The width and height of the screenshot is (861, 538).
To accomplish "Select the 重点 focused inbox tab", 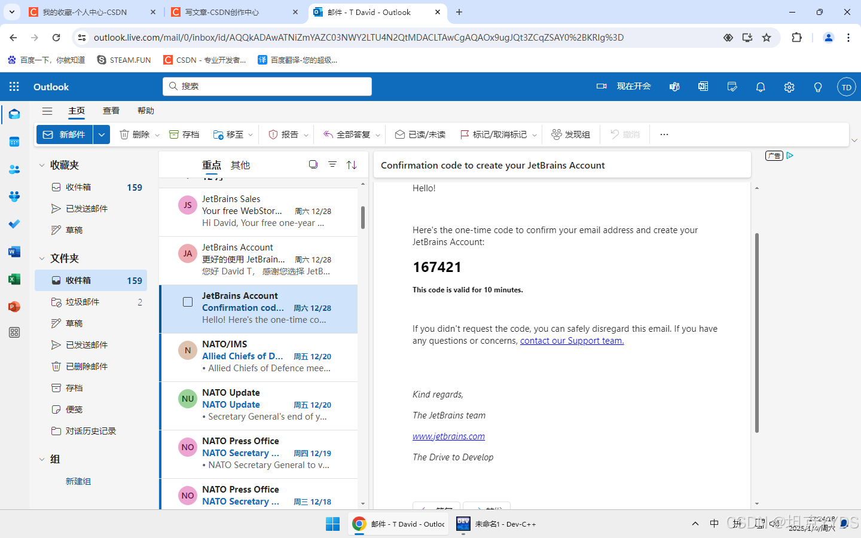I will (x=212, y=165).
